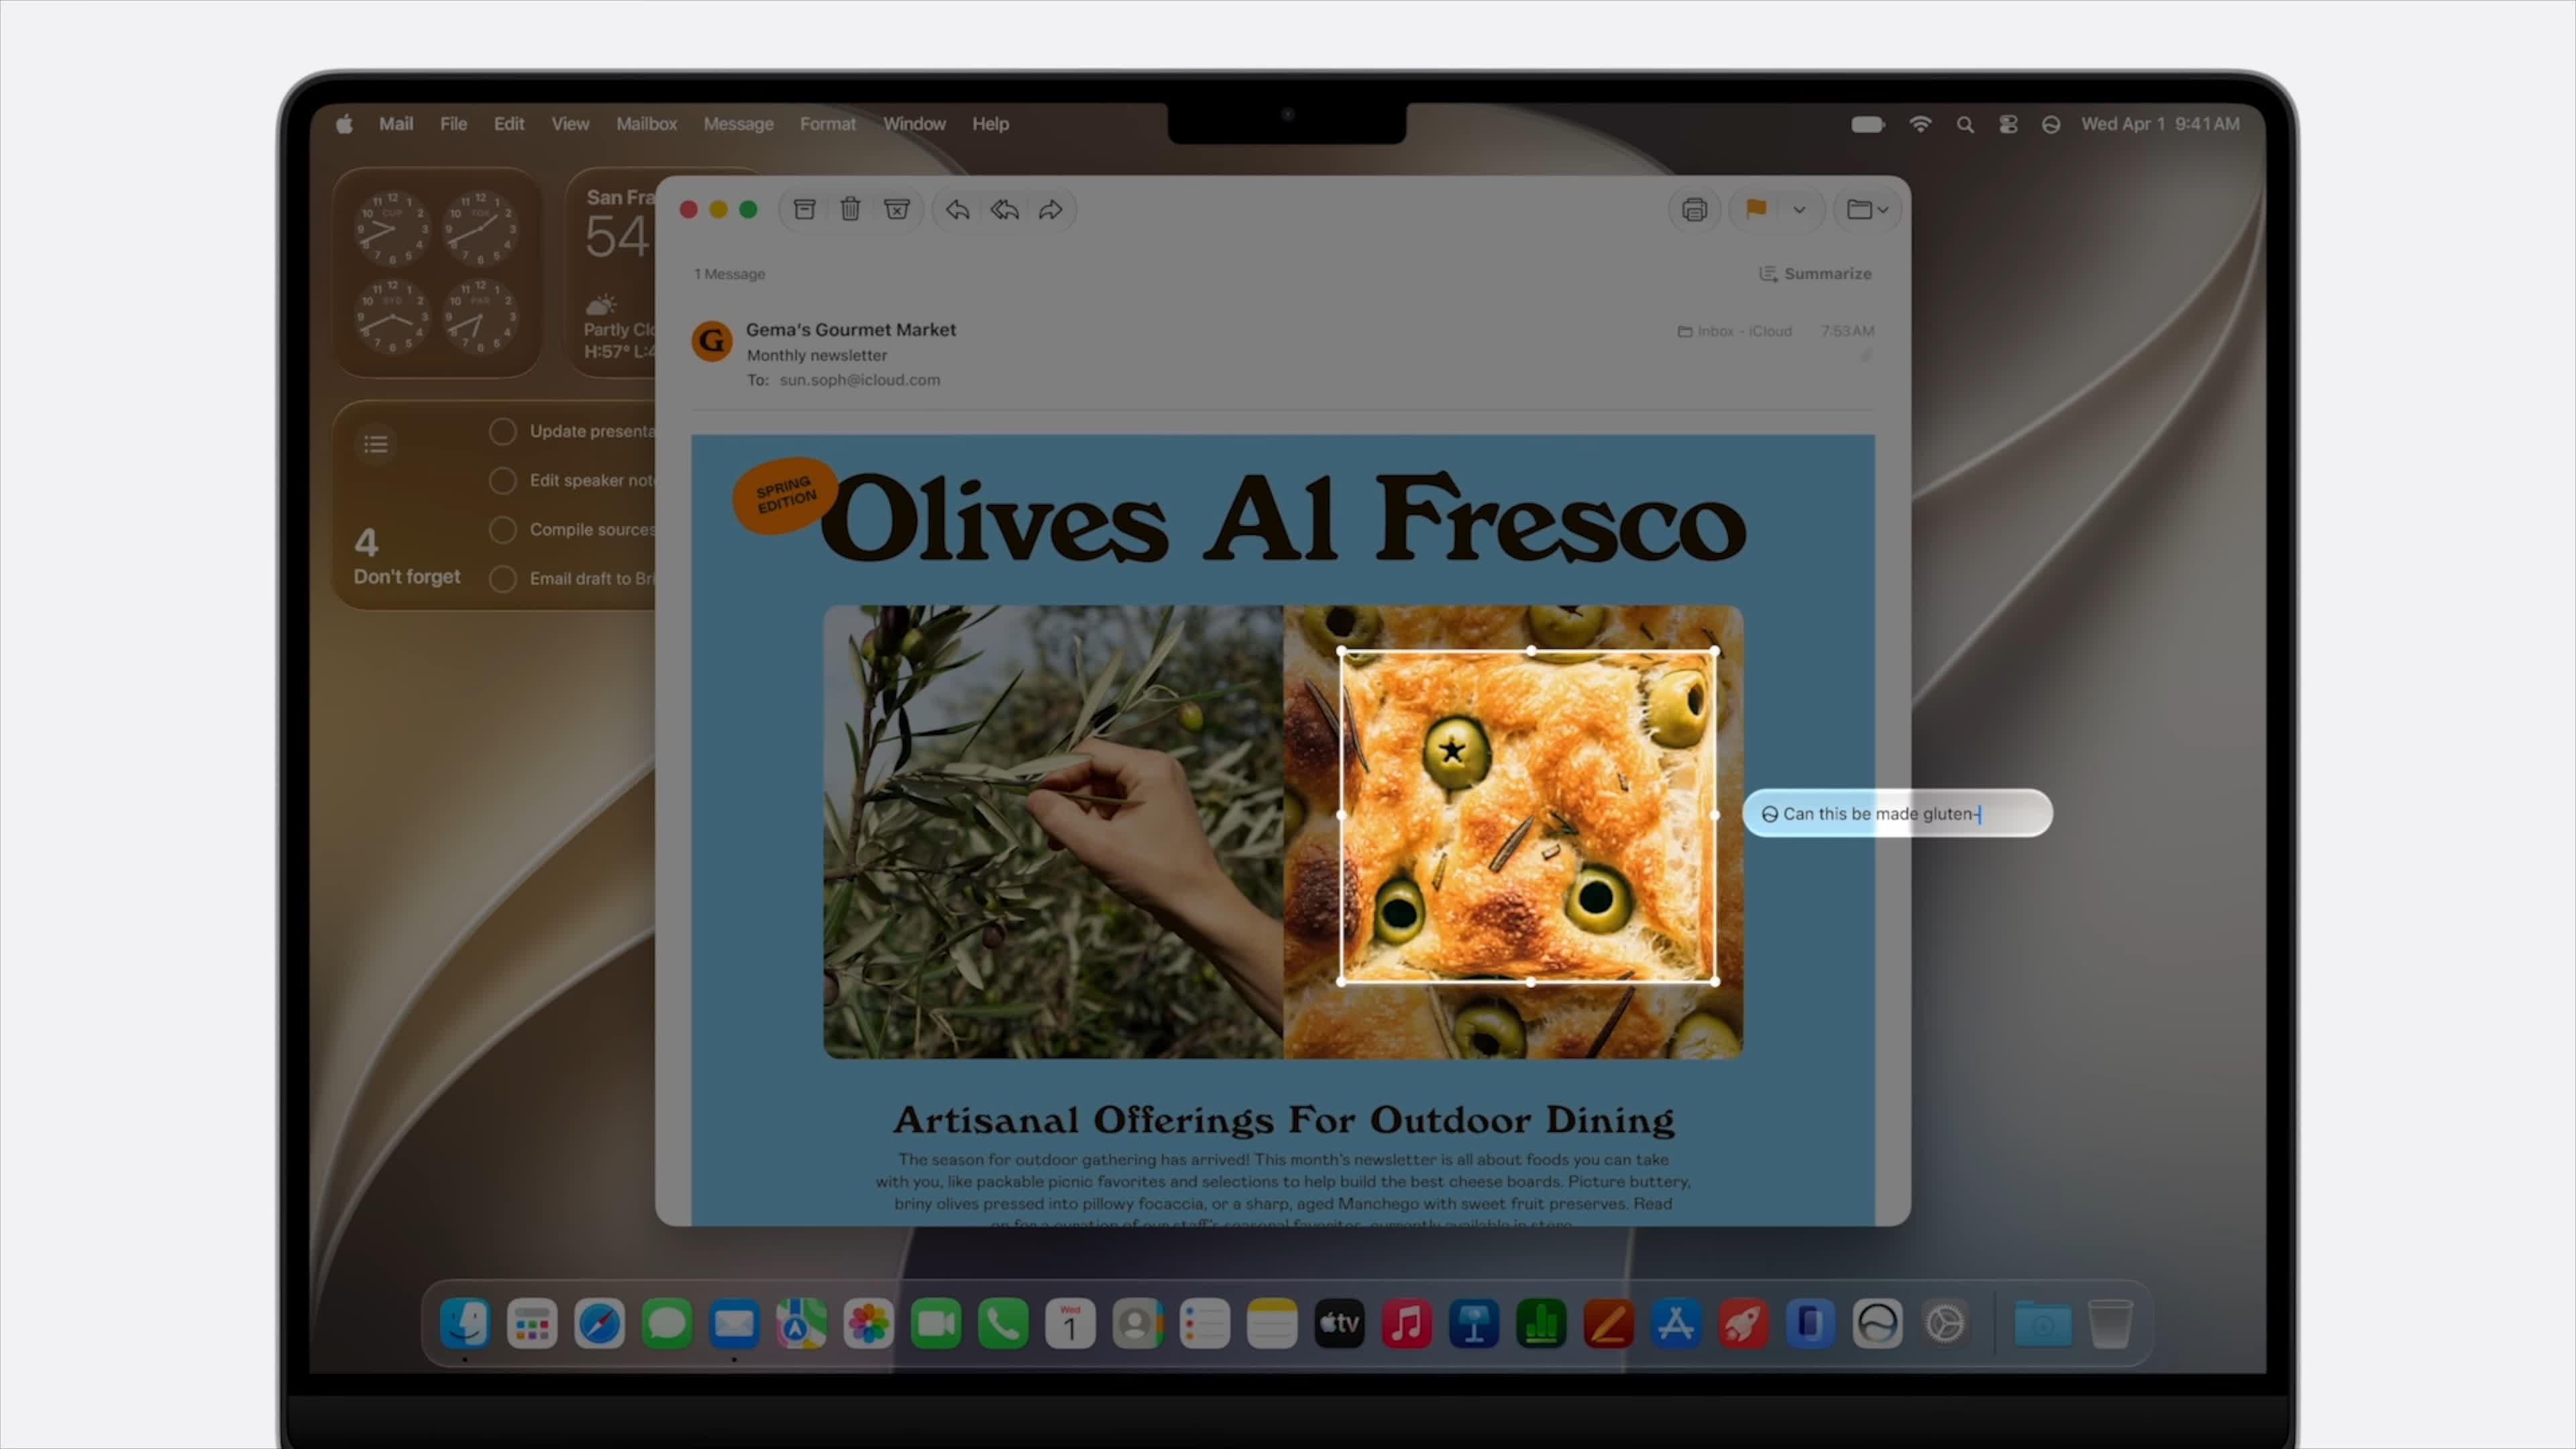Click the Wi-Fi status icon
This screenshot has width=2576, height=1449.
point(1920,124)
